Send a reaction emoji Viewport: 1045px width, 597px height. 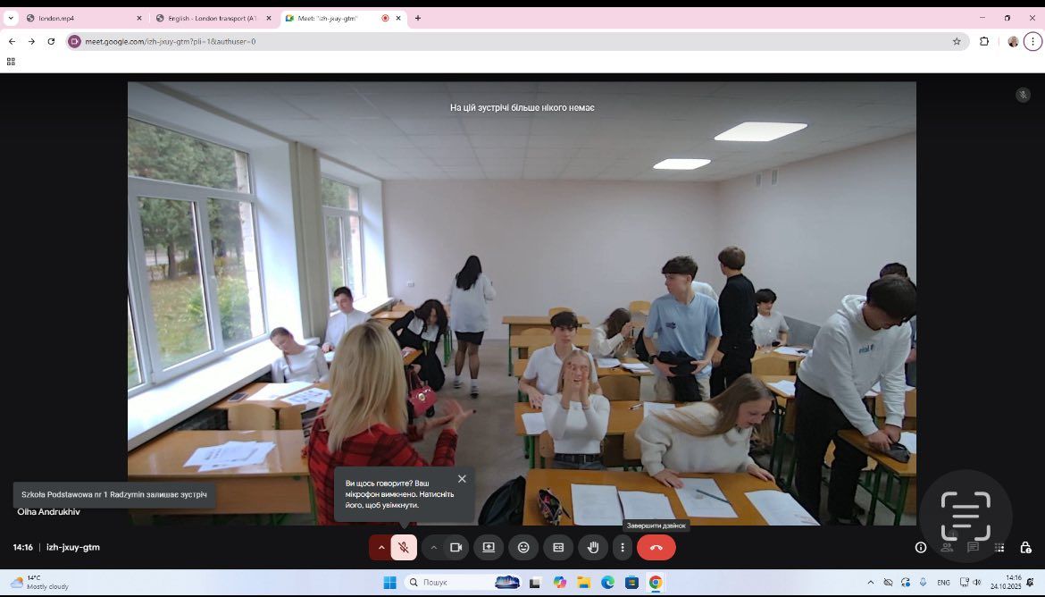(x=523, y=547)
